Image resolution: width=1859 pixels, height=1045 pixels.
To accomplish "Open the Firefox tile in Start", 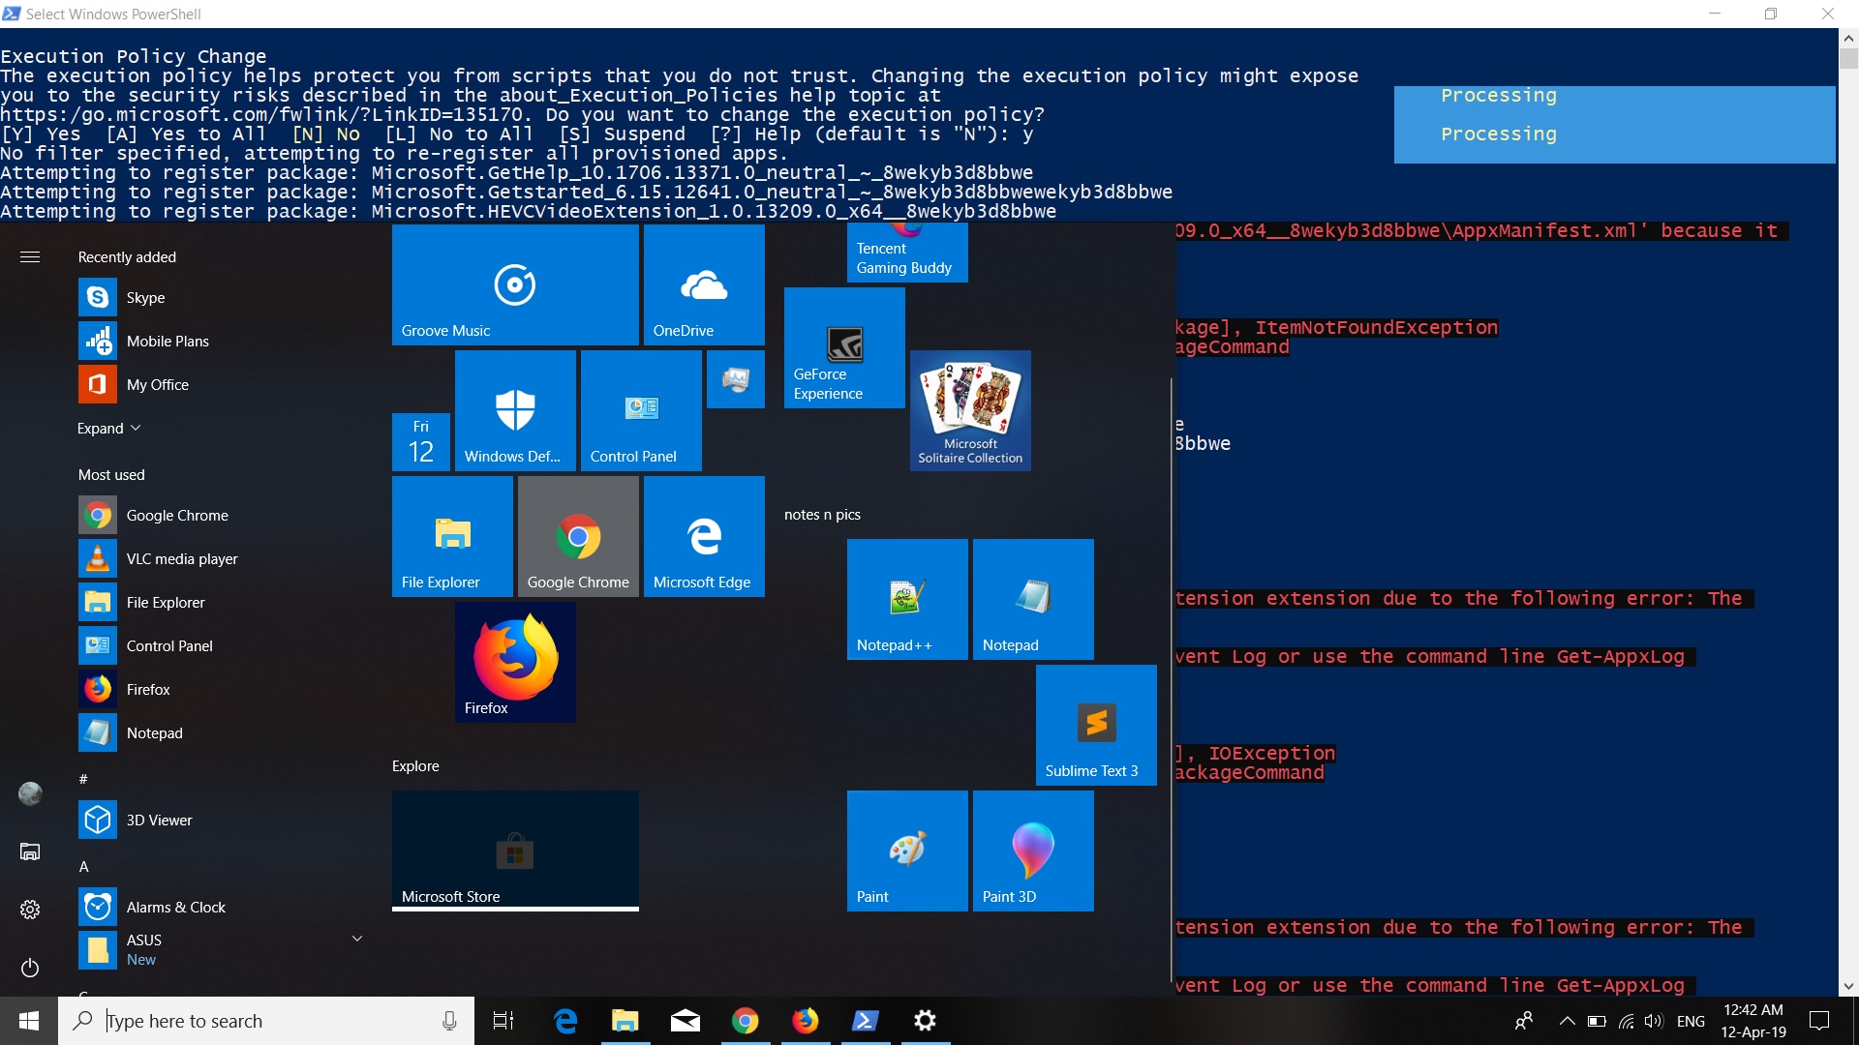I will point(515,662).
